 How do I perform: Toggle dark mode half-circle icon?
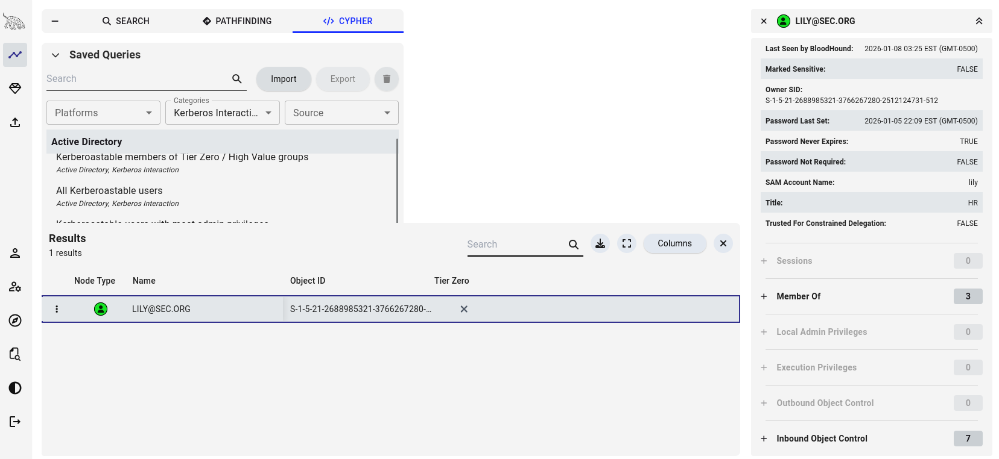coord(15,388)
